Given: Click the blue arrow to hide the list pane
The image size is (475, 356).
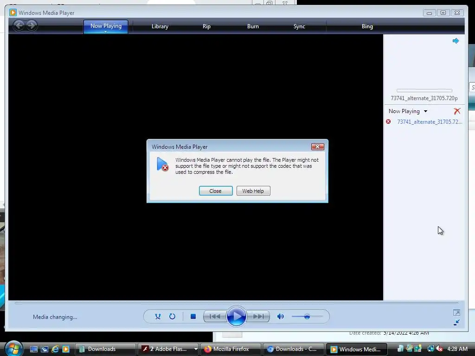Looking at the screenshot, I should 456,41.
